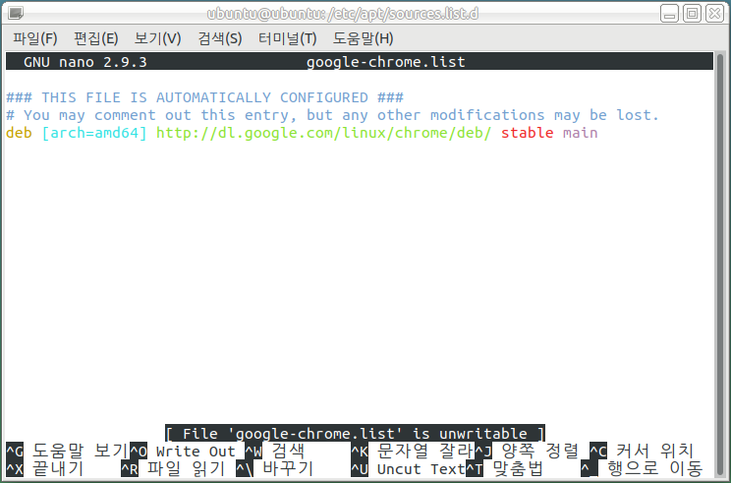Click the ^X 끝내기 shortcut

(x=45, y=469)
